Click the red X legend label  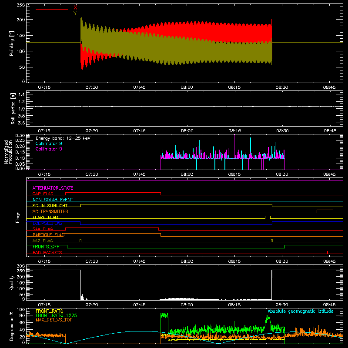75,8
